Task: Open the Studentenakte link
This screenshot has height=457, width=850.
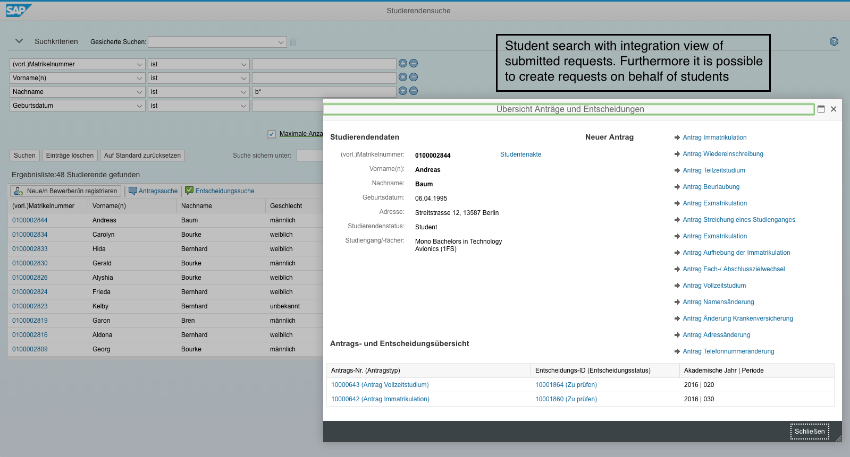Action: [520, 154]
